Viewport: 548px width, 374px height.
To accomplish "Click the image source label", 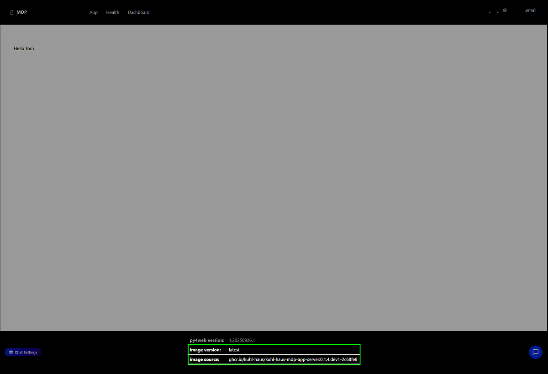I will pyautogui.click(x=204, y=359).
